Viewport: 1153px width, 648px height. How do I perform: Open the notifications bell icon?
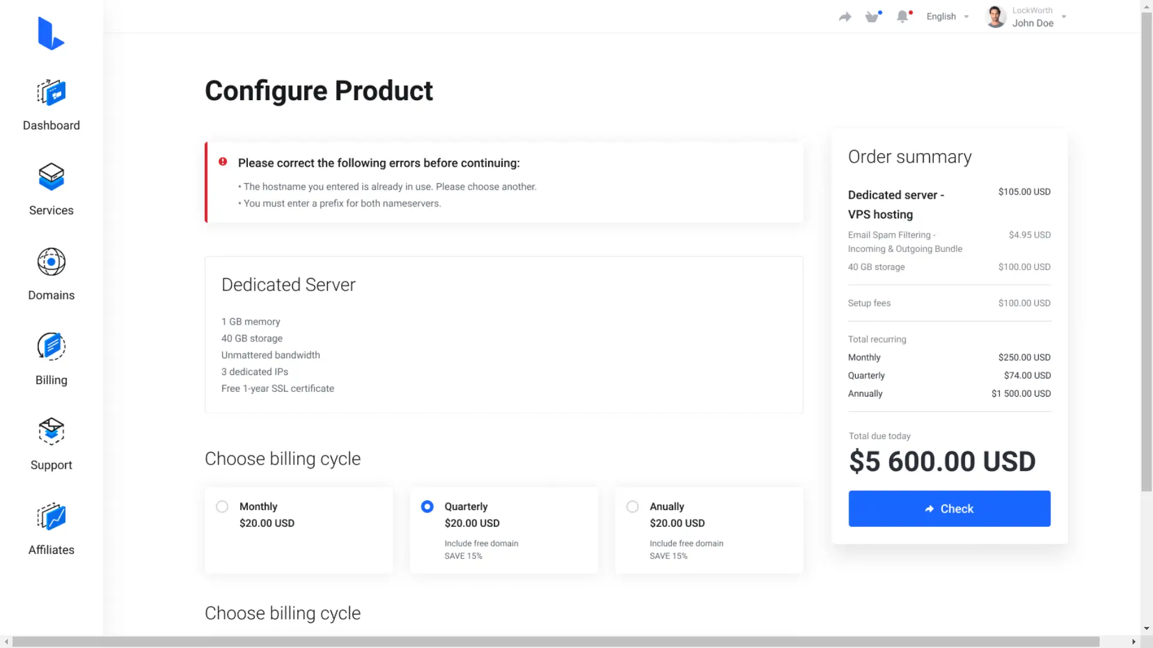coord(902,17)
